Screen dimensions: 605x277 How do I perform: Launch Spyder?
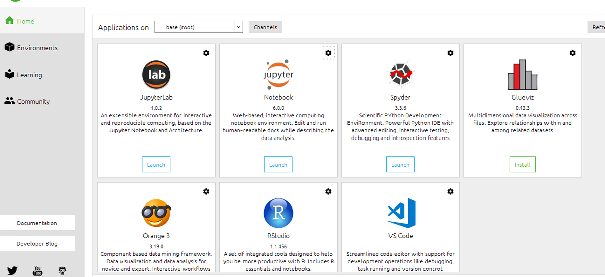tap(400, 165)
